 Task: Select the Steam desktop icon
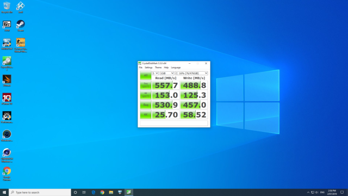coord(21,26)
